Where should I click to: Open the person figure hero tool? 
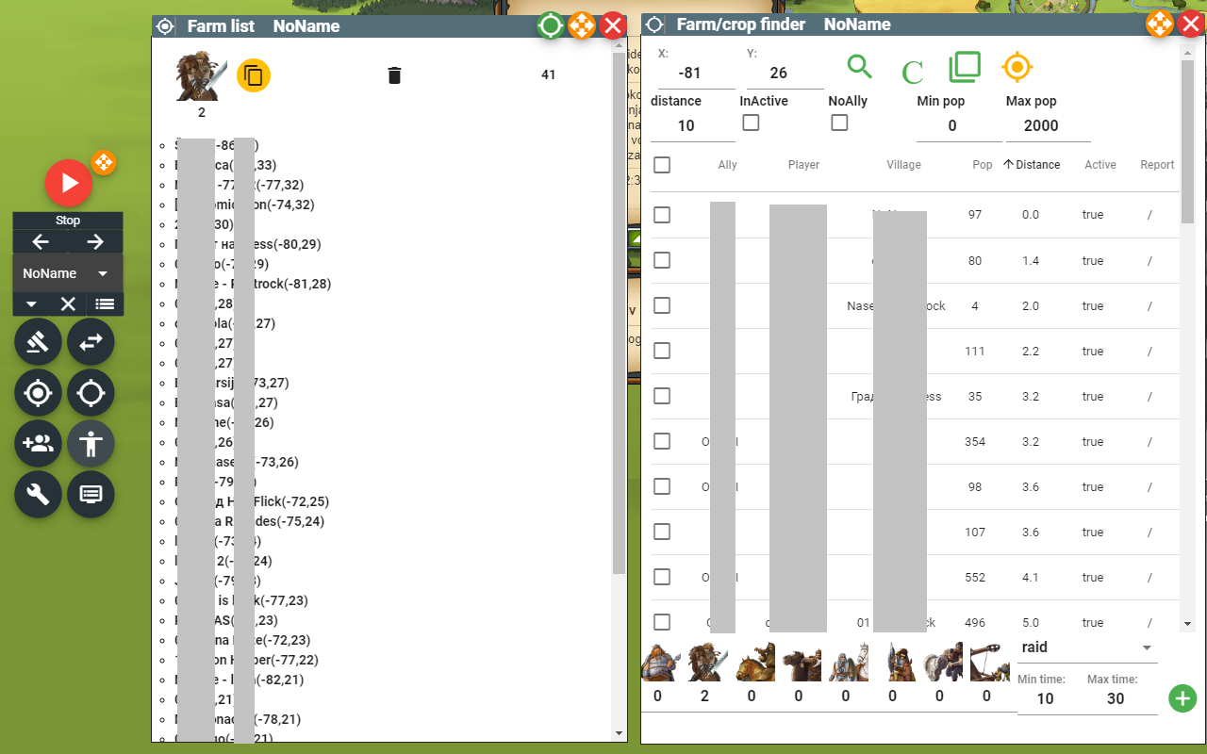91,444
